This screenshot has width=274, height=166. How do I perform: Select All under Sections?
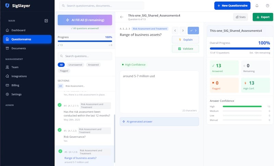point(60,86)
